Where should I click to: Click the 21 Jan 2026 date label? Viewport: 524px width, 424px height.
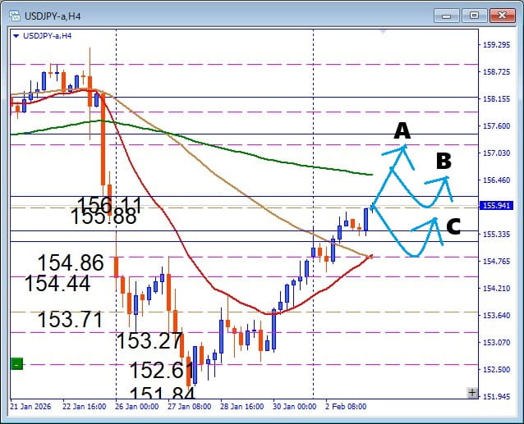click(x=30, y=406)
